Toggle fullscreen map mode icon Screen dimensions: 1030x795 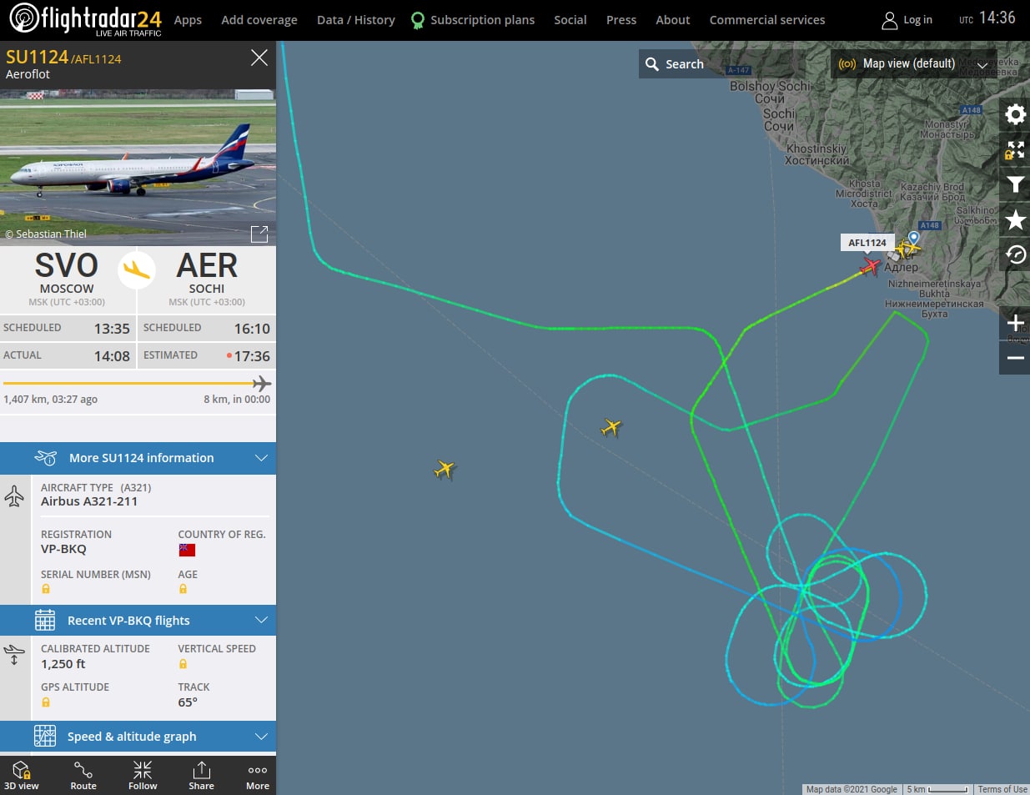coord(1015,150)
